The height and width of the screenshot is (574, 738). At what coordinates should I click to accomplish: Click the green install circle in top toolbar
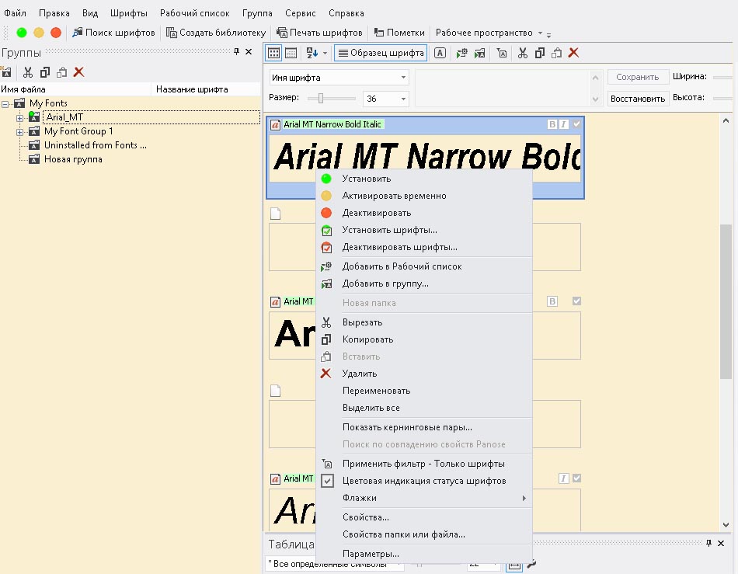(22, 33)
